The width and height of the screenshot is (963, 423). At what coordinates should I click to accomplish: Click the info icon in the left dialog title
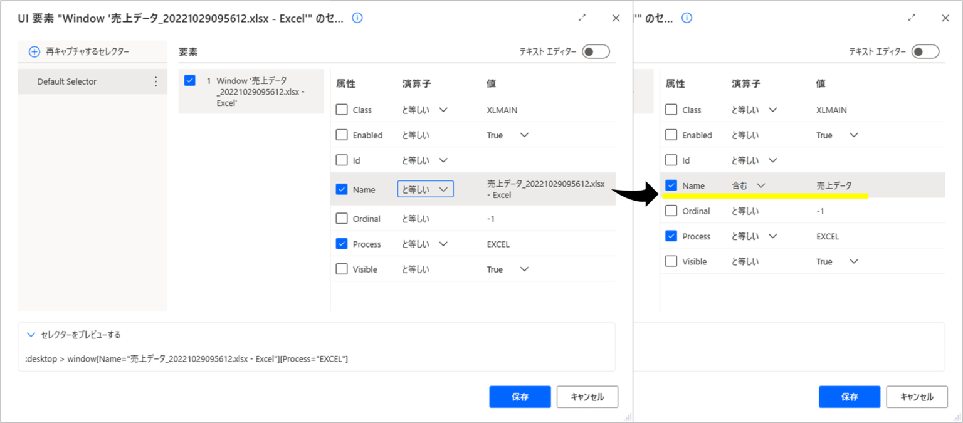357,18
